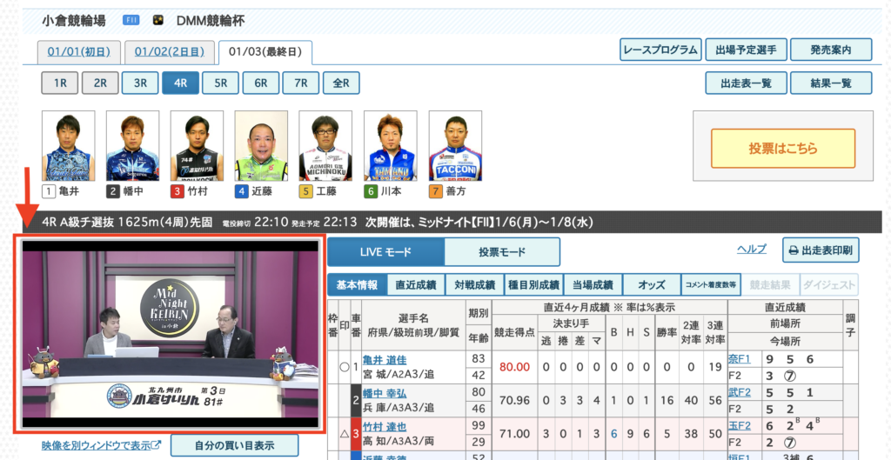
Task: Click number 1 badge under 亀井
Action: tap(49, 191)
